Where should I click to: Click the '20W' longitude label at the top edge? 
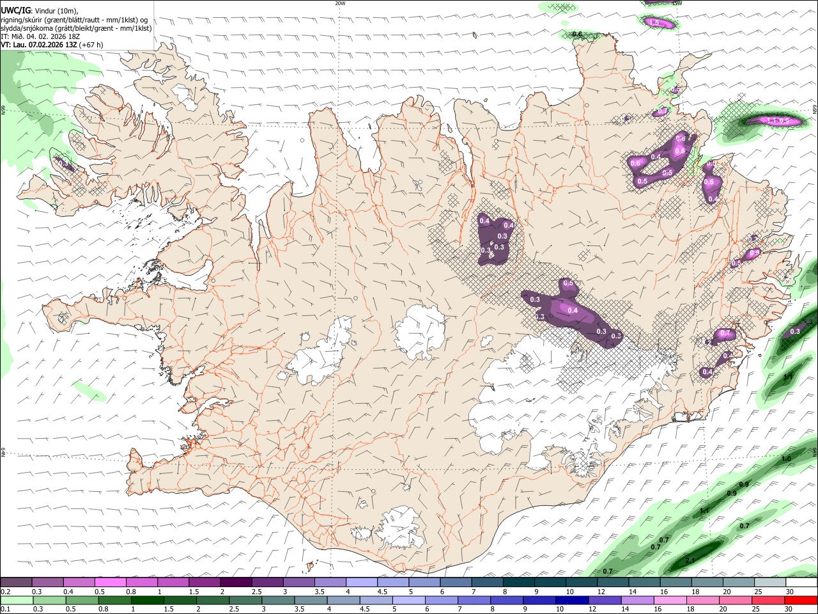[x=340, y=3]
